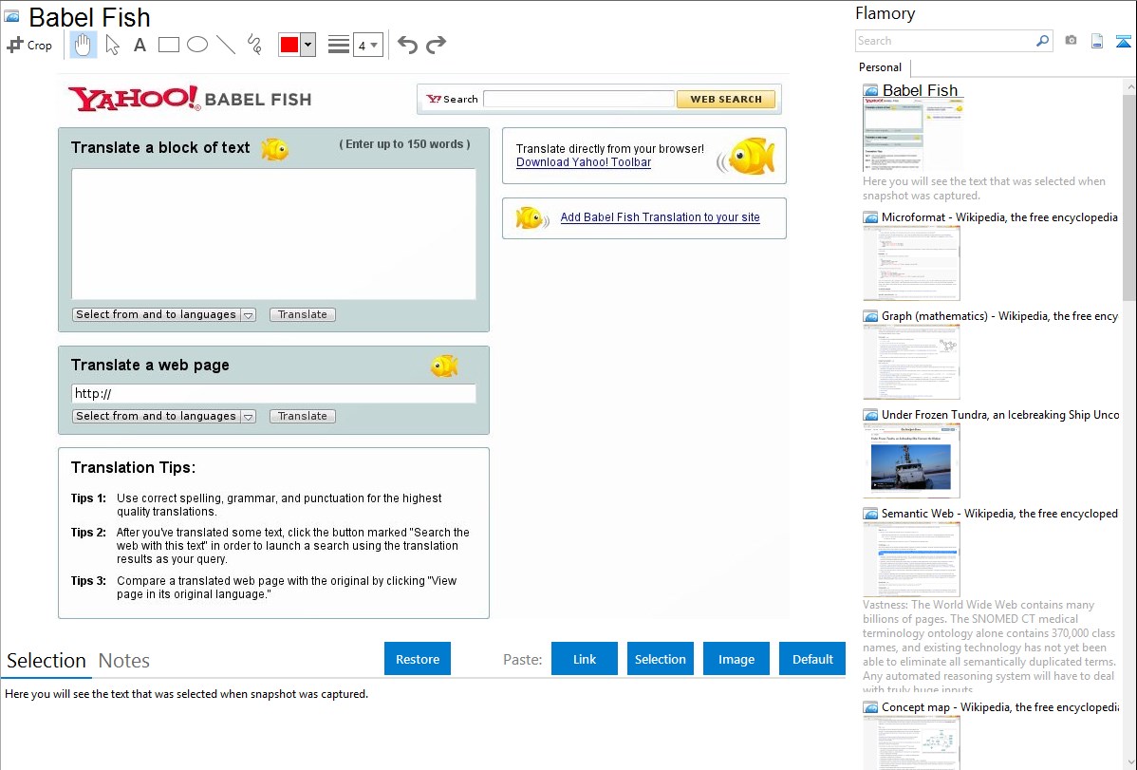Click the Flamory list scroll up arrow
Image resolution: width=1137 pixels, height=770 pixels.
click(1129, 86)
